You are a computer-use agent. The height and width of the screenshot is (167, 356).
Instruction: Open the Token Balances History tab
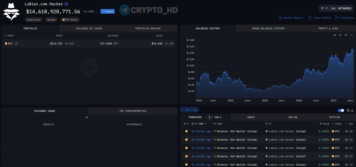pyautogui.click(x=268, y=28)
